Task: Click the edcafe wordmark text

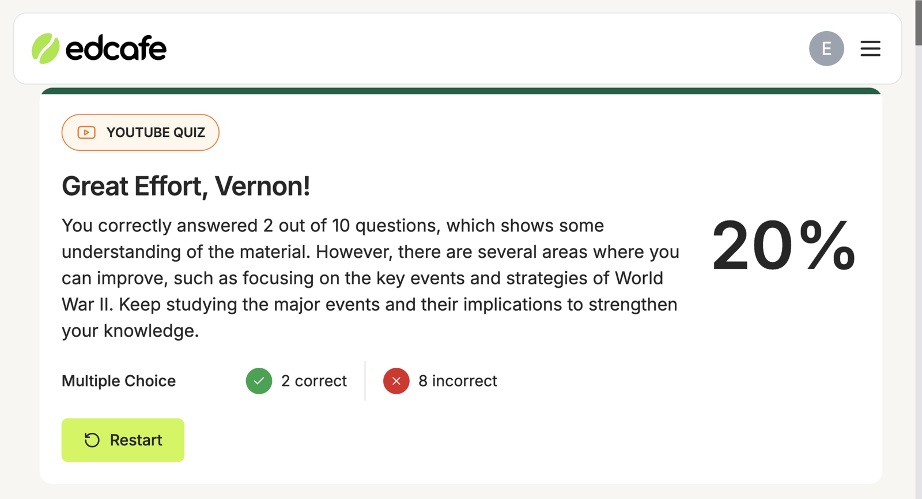Action: pyautogui.click(x=116, y=48)
